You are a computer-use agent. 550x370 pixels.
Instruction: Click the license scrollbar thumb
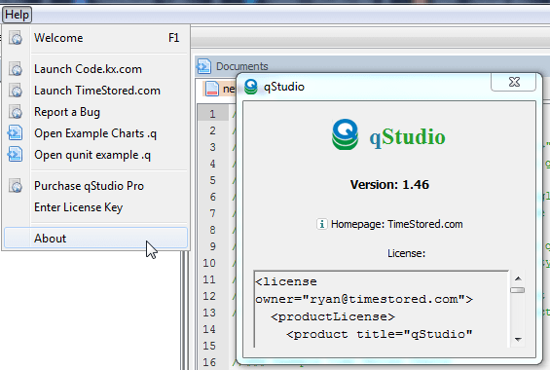518,290
